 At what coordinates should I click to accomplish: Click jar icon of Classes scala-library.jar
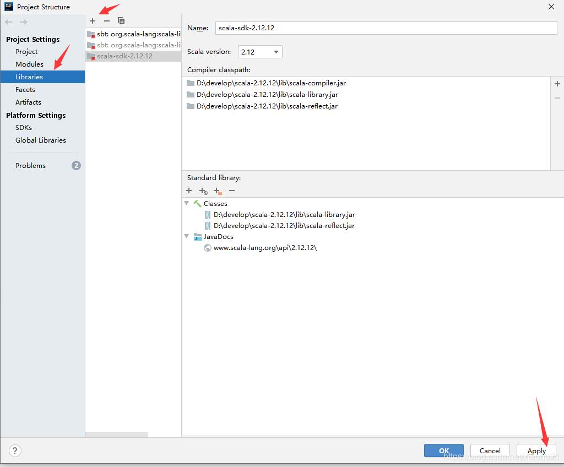pyautogui.click(x=208, y=215)
